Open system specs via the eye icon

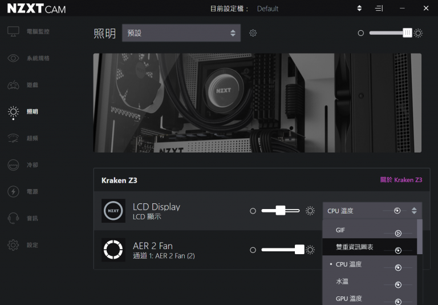click(13, 58)
